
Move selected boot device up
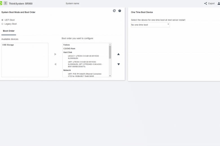tap(118, 54)
